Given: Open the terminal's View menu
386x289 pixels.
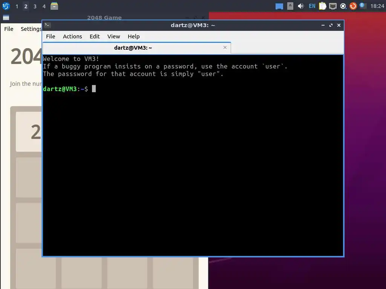Looking at the screenshot, I should click(113, 37).
